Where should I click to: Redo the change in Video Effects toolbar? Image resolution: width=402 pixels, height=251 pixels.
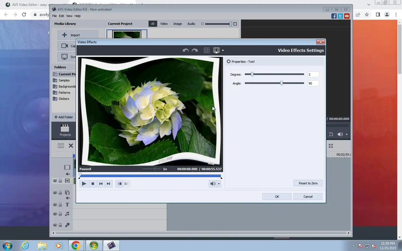click(x=195, y=50)
